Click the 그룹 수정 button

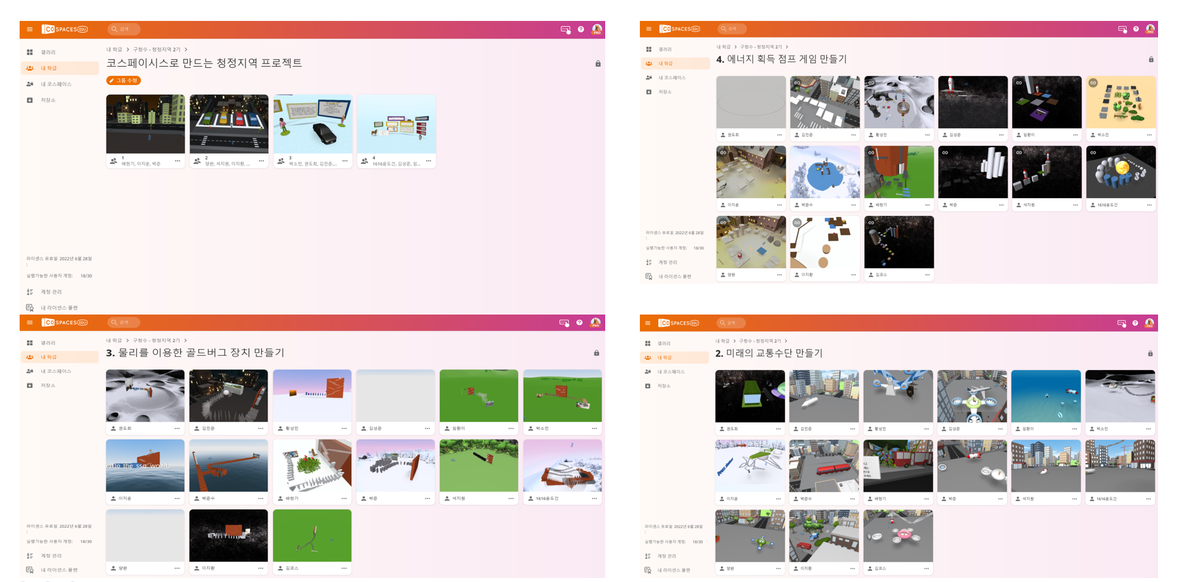(124, 80)
